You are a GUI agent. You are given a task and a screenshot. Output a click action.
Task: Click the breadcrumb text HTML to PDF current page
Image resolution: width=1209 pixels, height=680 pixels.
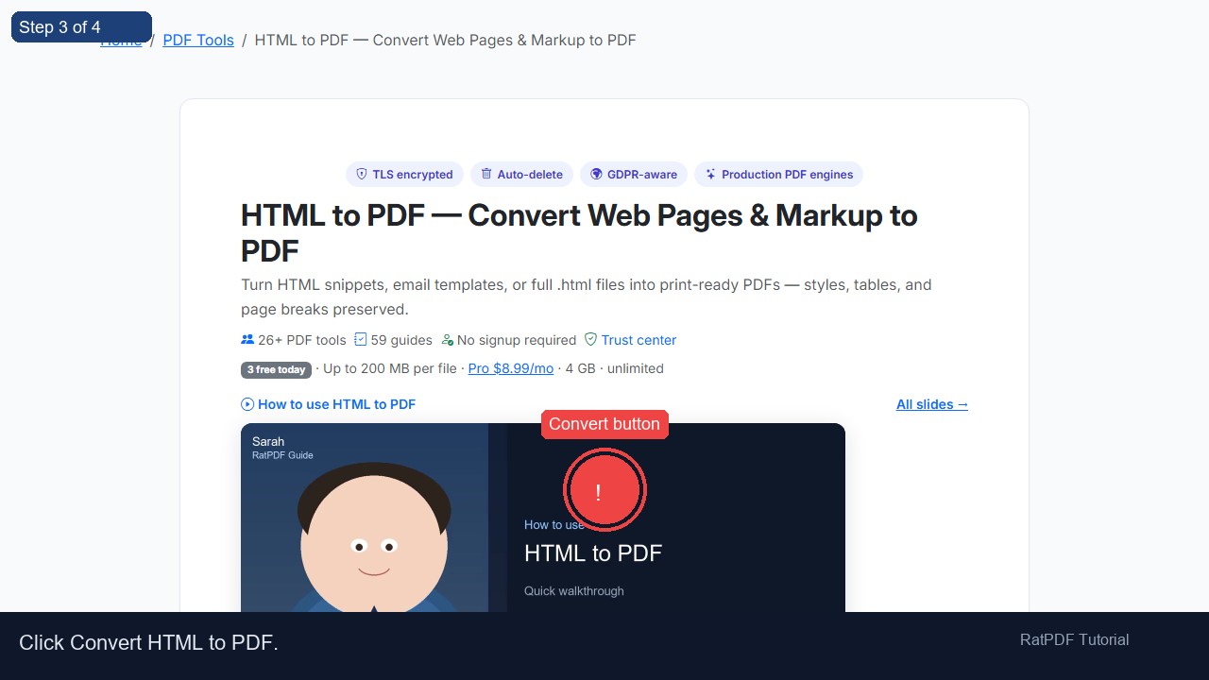coord(445,40)
